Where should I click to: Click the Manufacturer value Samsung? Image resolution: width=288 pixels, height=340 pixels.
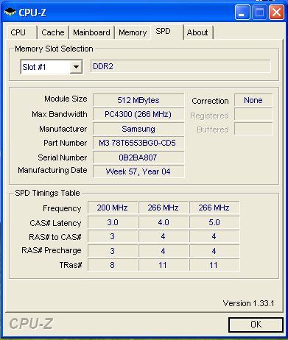click(x=138, y=129)
